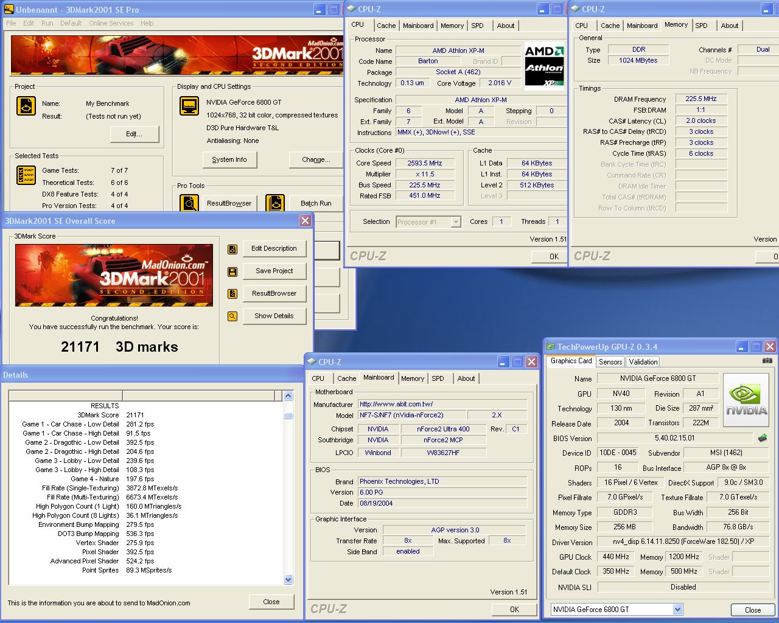Screen dimensions: 779x623
Task: Click the 3DMark2001 title bar icon
Action: pyautogui.click(x=9, y=9)
